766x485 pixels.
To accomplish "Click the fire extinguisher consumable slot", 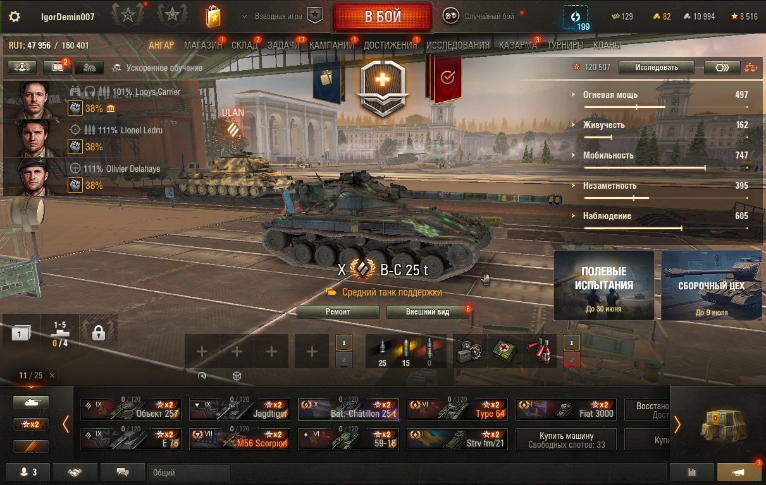I will (540, 350).
